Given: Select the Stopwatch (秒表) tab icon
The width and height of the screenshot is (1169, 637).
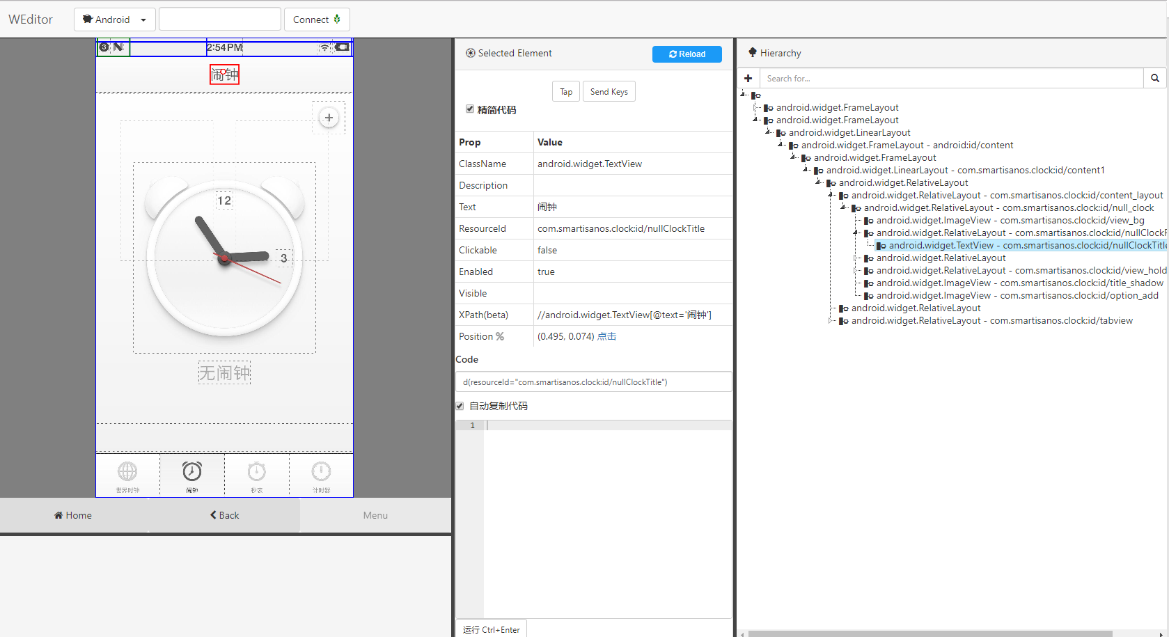Looking at the screenshot, I should click(x=257, y=472).
